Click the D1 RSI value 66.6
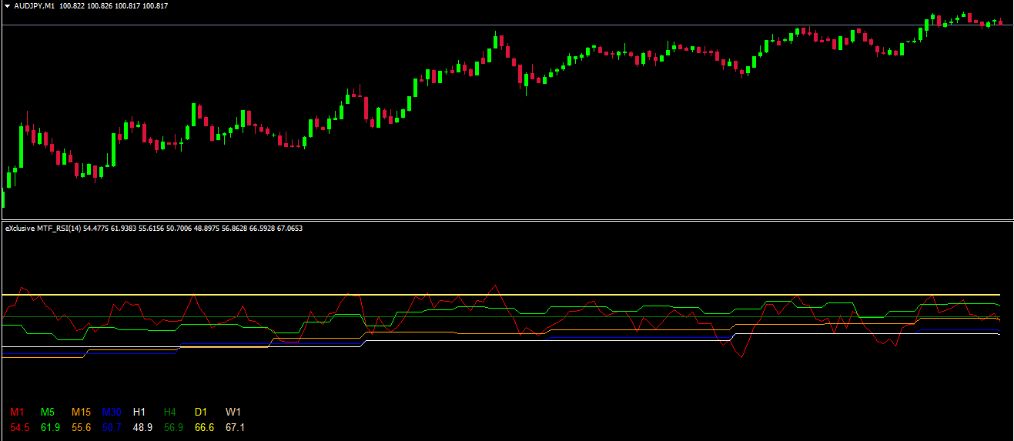 (x=204, y=427)
